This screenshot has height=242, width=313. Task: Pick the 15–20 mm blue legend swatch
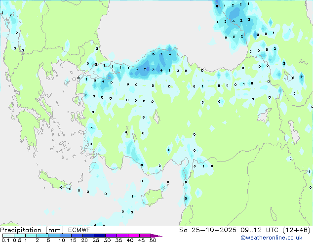coord(77,236)
